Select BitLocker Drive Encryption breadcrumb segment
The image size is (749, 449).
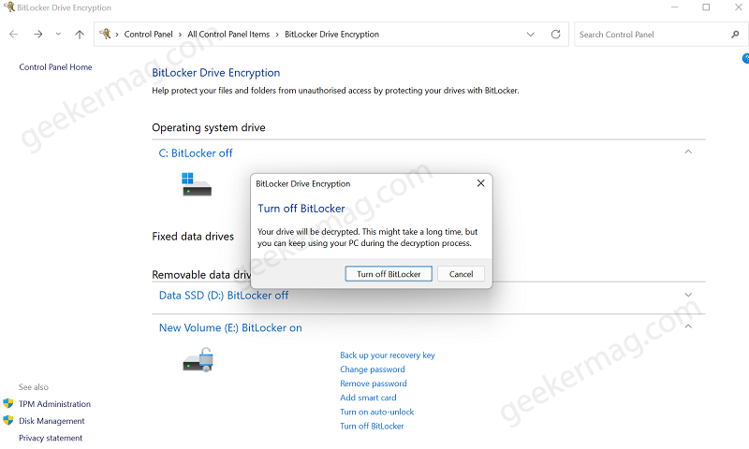coord(332,35)
